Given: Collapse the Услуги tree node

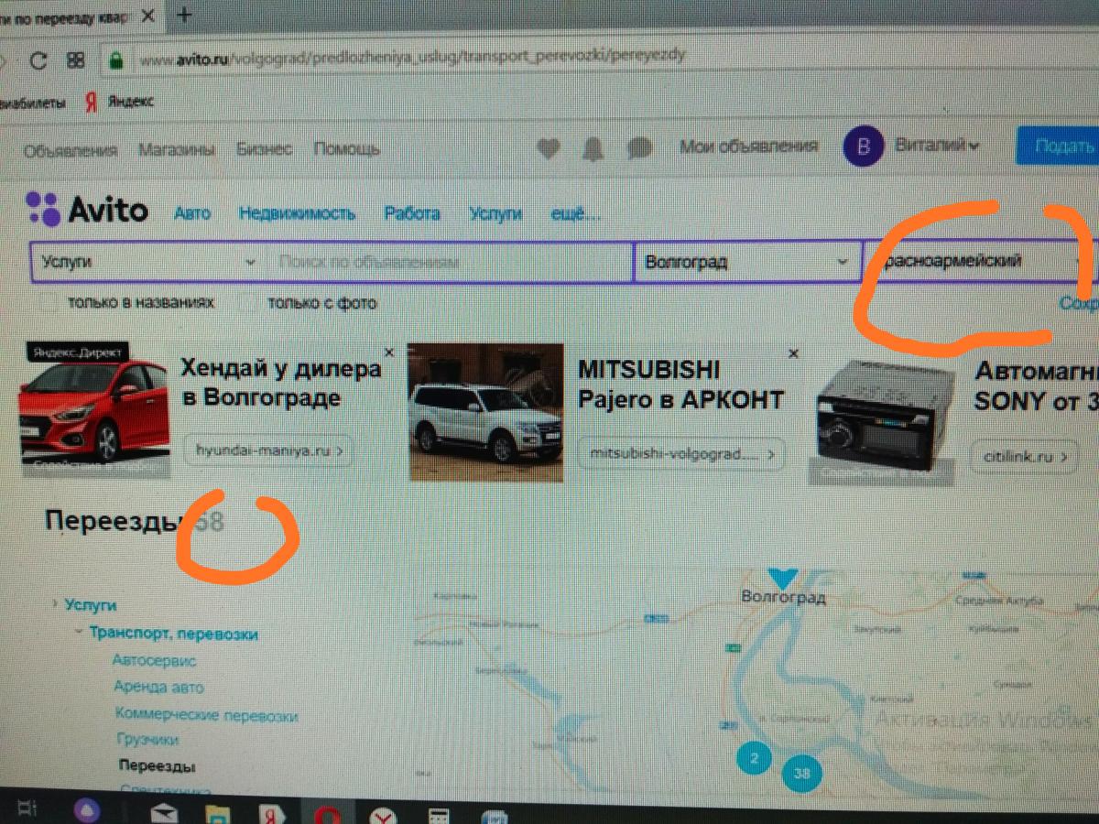Looking at the screenshot, I should 56,604.
